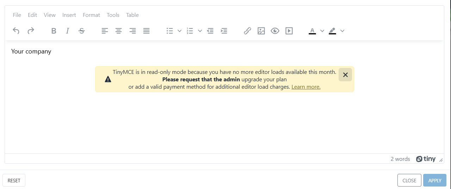Increase indent of paragraph
The height and width of the screenshot is (189, 451).
(x=224, y=31)
